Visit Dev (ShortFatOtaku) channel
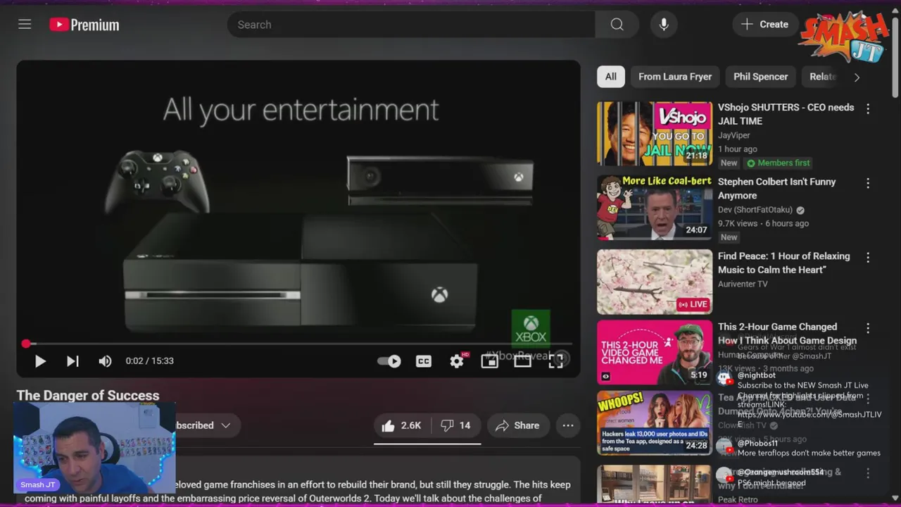 755,210
